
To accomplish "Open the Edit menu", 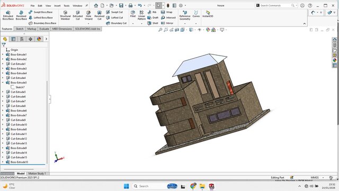I will 40,6.
